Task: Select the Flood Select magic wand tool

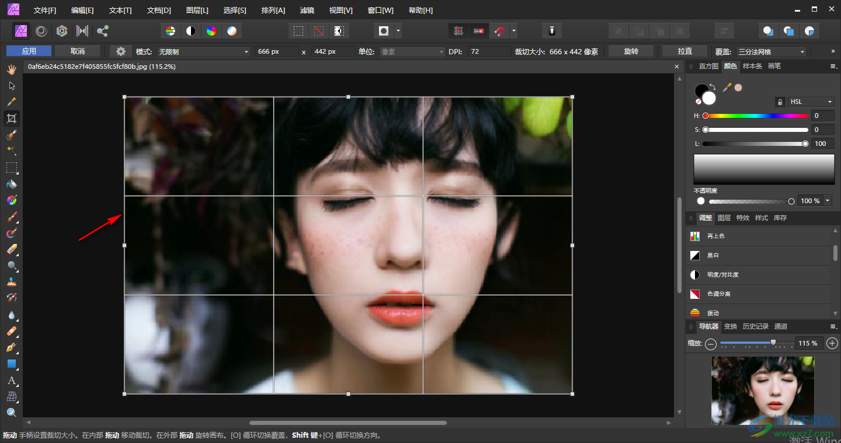Action: [x=11, y=151]
